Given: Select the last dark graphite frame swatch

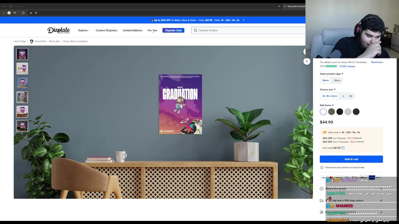Looking at the screenshot, I should pyautogui.click(x=356, y=112).
